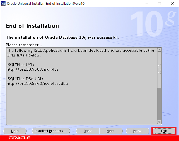Click the URL http://ora10:5560/isqlplus/dba

(x=37, y=84)
